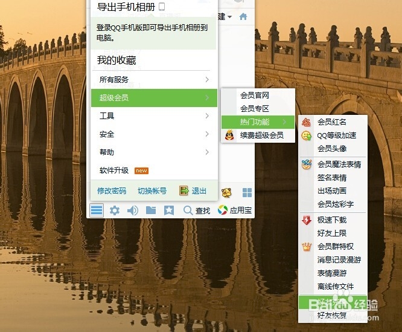Click the 应用宝 text label
The width and height of the screenshot is (402, 332).
(x=240, y=210)
